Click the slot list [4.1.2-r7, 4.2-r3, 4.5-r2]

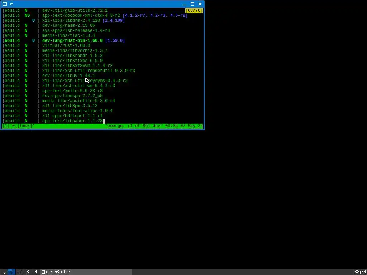tap(155, 15)
